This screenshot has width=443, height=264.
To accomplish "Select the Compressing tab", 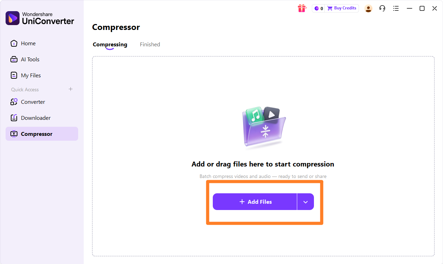I will 110,45.
